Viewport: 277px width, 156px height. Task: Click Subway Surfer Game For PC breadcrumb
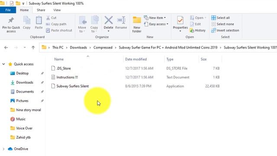click(168, 47)
